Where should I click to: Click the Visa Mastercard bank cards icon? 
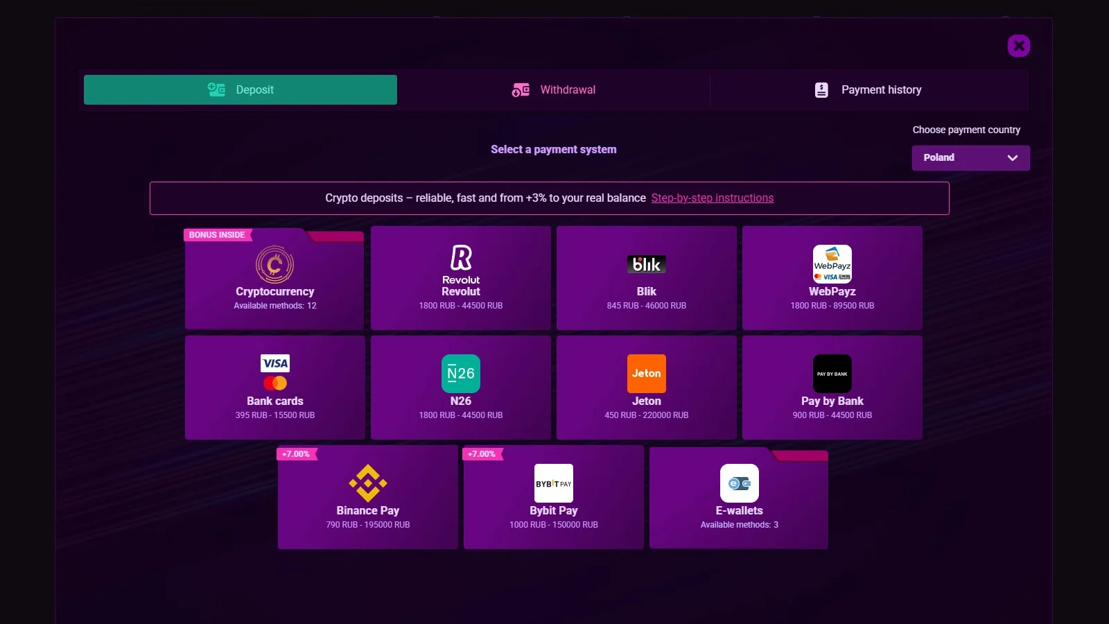click(x=275, y=373)
